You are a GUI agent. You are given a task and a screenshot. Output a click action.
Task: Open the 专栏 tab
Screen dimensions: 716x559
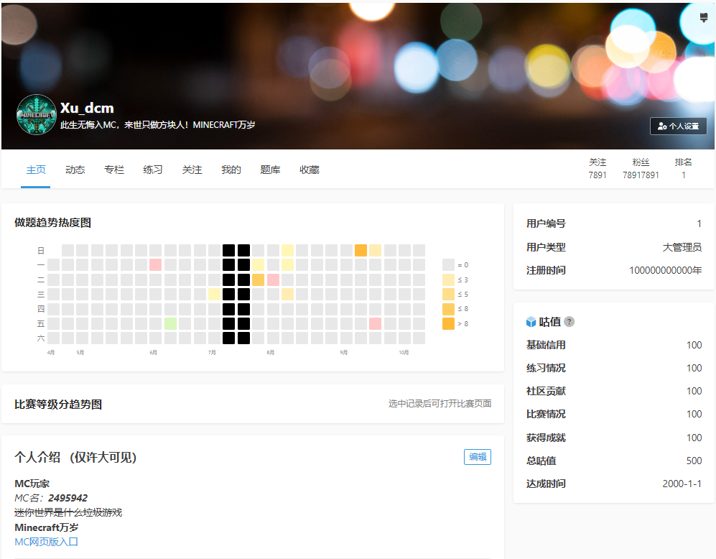[113, 170]
